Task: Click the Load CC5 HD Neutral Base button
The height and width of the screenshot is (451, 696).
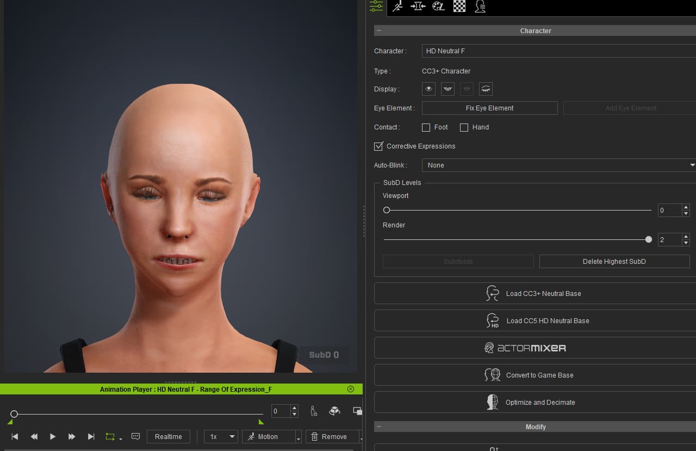Action: click(x=535, y=320)
